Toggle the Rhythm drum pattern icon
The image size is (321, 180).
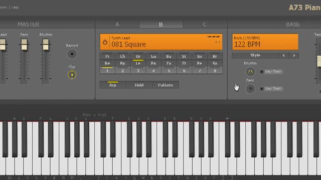[250, 71]
